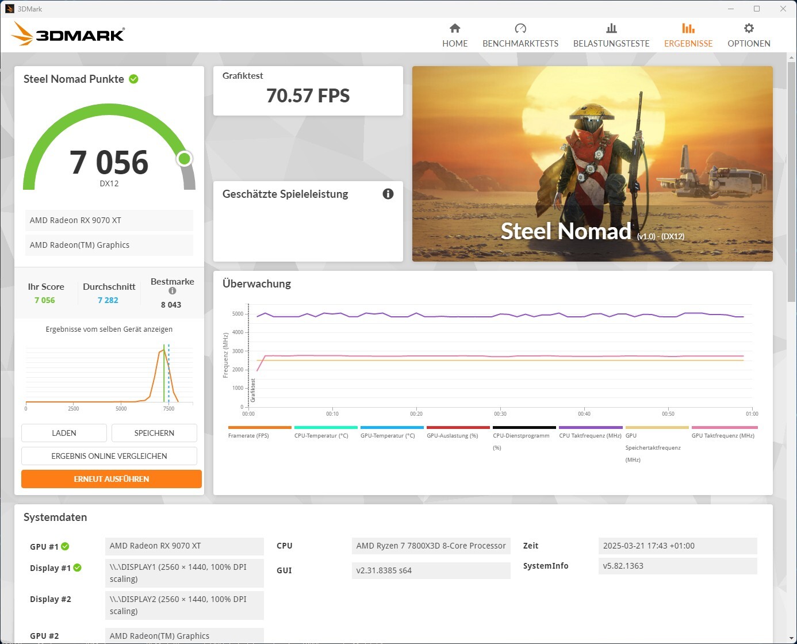The width and height of the screenshot is (797, 644).
Task: Click Durchschnitt value 7 282
Action: click(x=108, y=300)
